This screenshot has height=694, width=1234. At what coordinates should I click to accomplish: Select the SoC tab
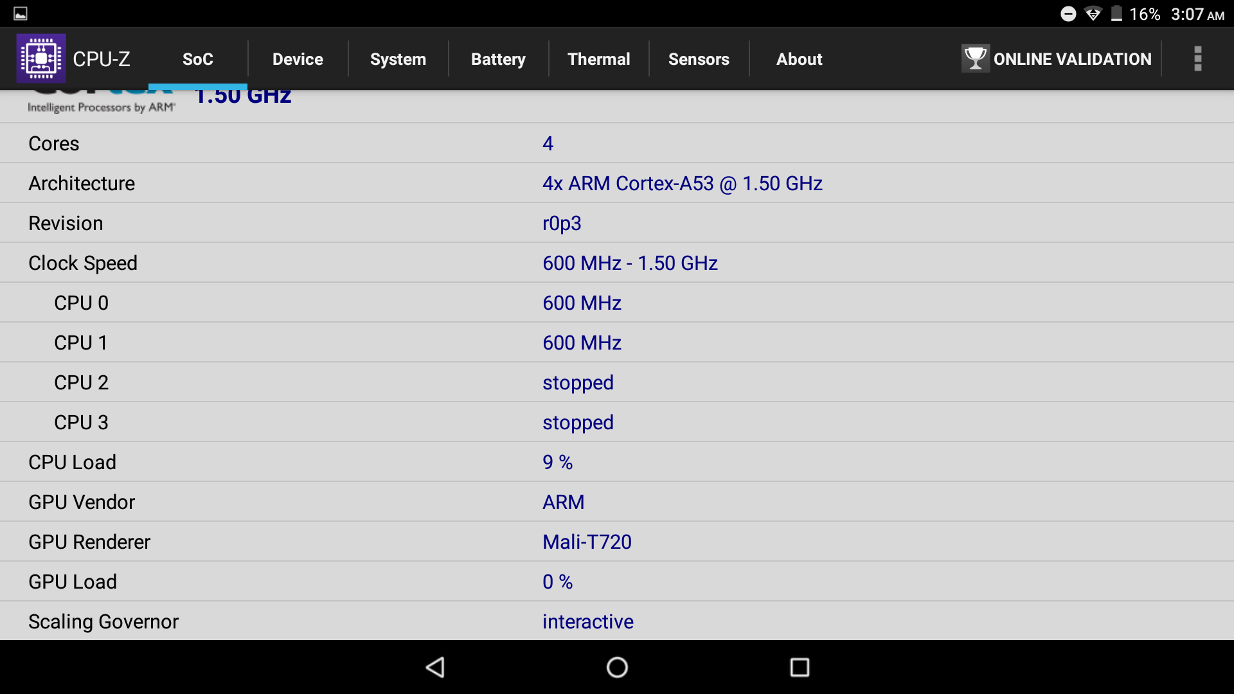pos(198,59)
